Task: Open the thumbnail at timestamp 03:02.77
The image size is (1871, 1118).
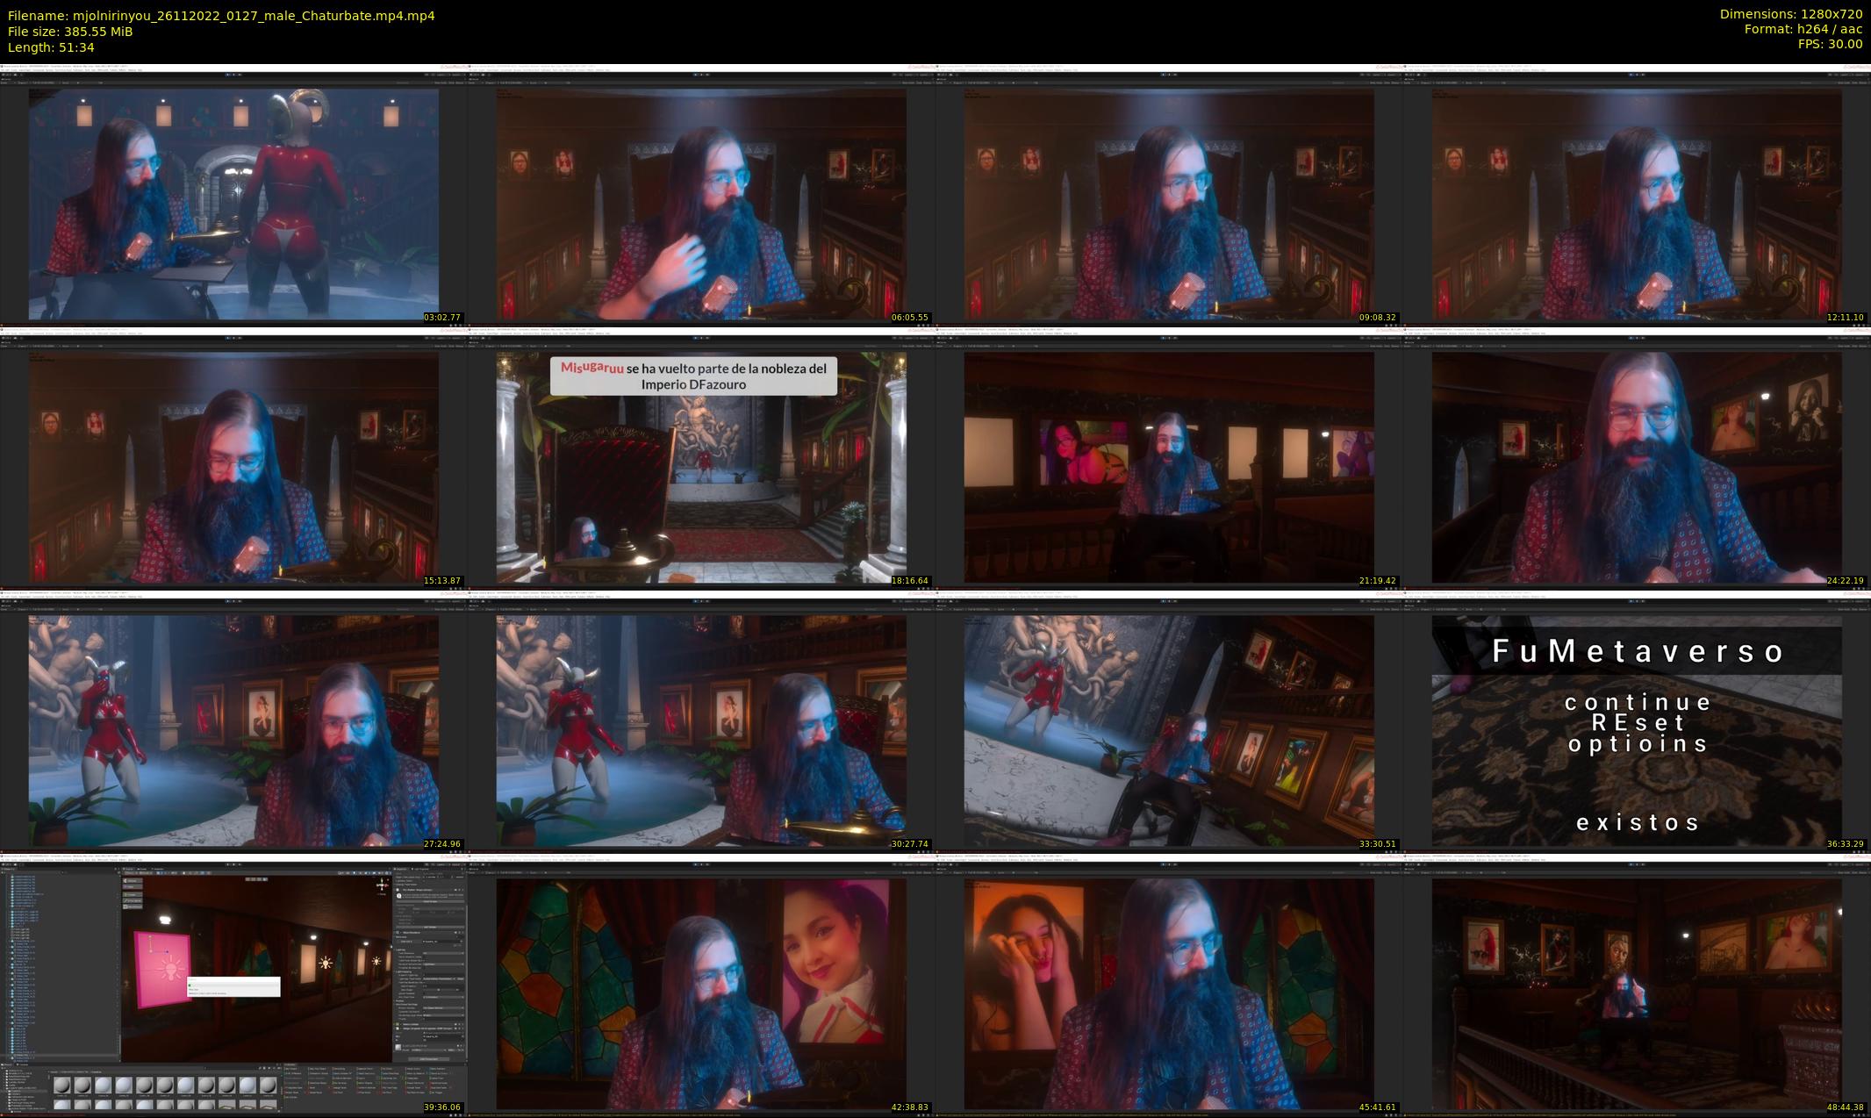Action: (234, 195)
